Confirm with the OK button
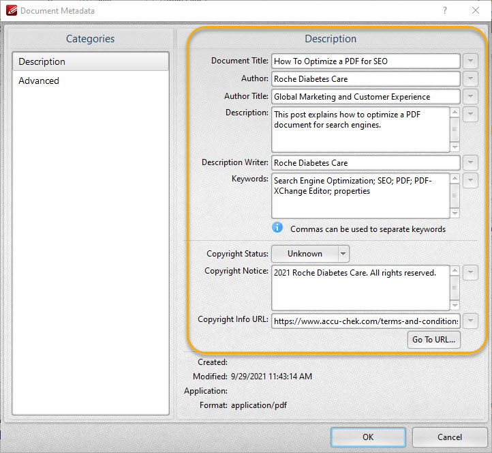 [369, 437]
